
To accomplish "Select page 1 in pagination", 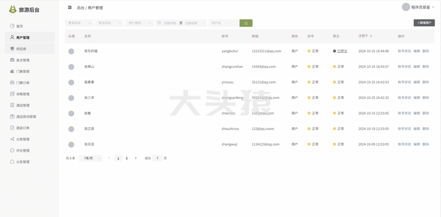I will pos(118,158).
